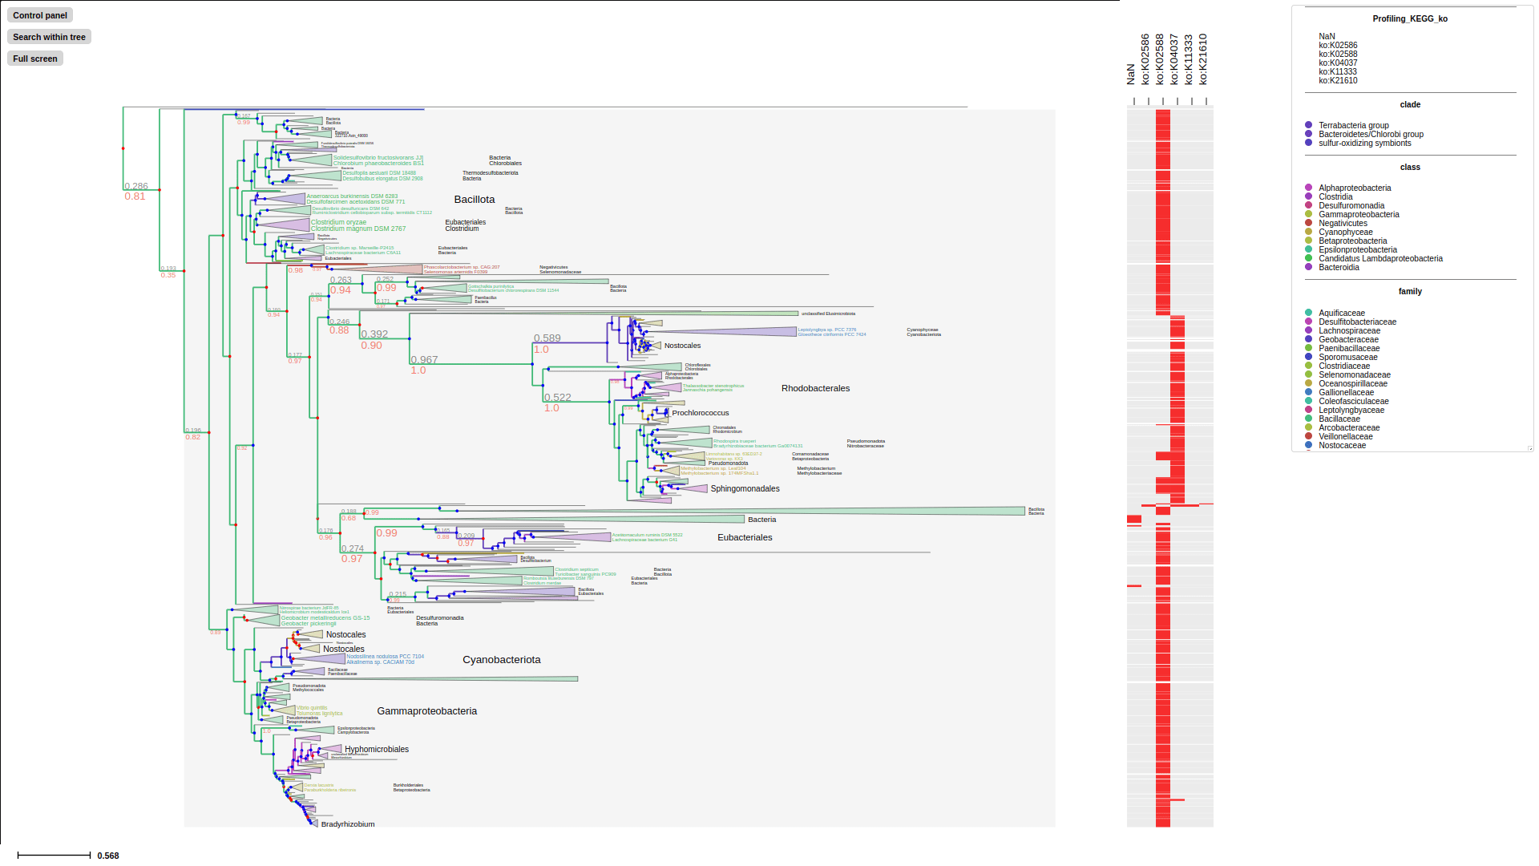This screenshot has width=1539, height=866.
Task: Click the Selenomonadaceae legend entry text
Action: 1355,374
